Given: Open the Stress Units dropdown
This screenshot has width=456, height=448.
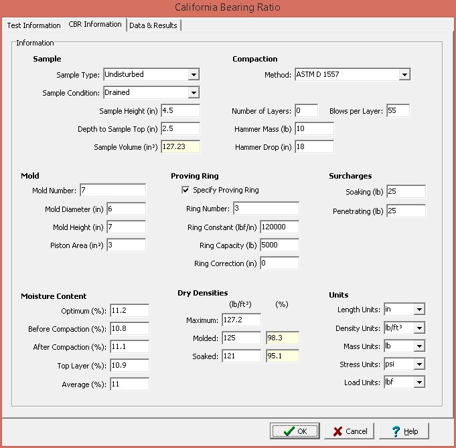Looking at the screenshot, I should coord(419,364).
